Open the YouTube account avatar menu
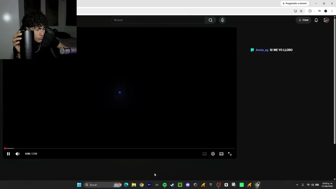This screenshot has width=336, height=189. pos(326,20)
